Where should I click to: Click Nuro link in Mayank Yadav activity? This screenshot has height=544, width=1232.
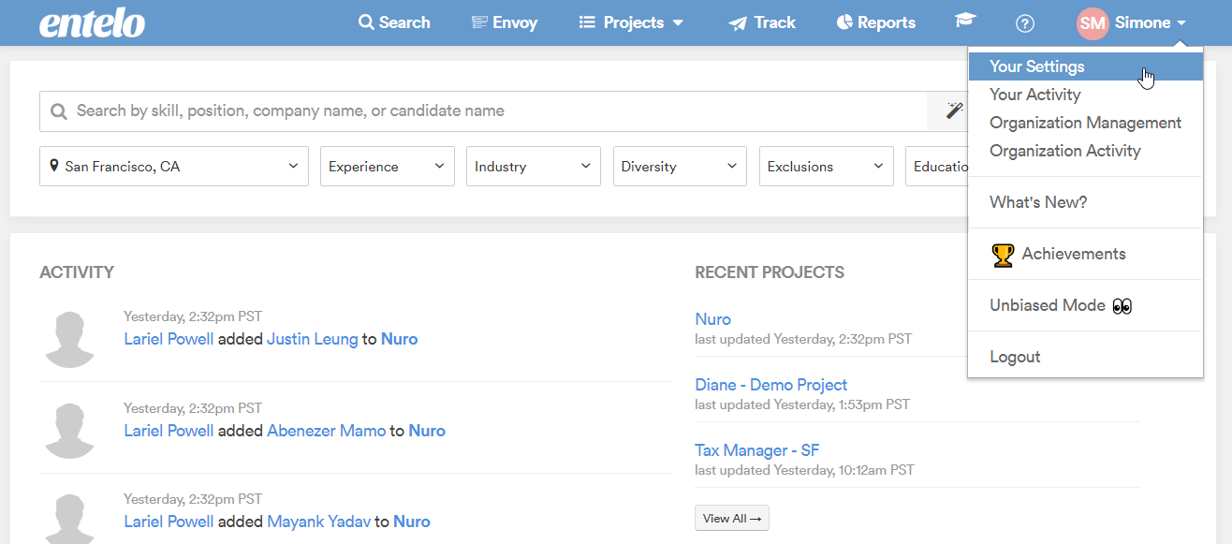tap(412, 522)
